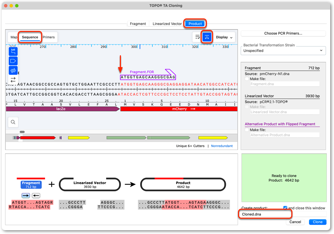Minimize the window with yellow button
334x234 pixels.
(x=11, y=6)
